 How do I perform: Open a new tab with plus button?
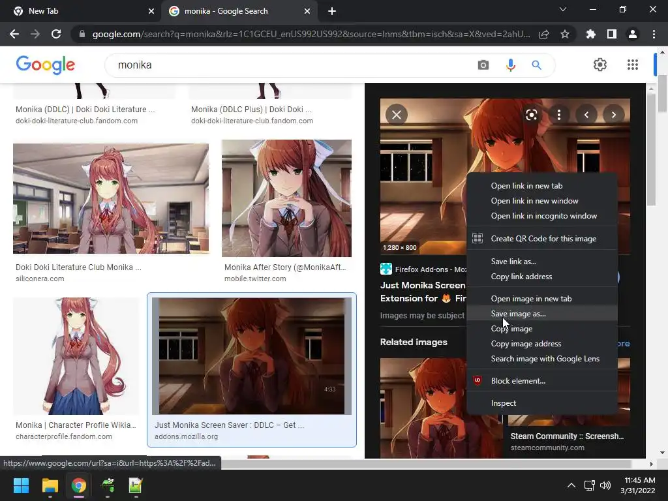tap(332, 11)
